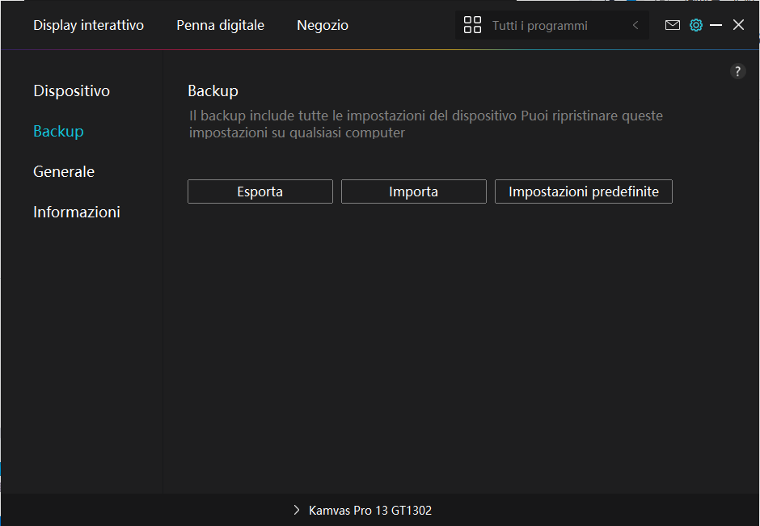Click the grid icon beside Tutti i programmi

click(472, 25)
